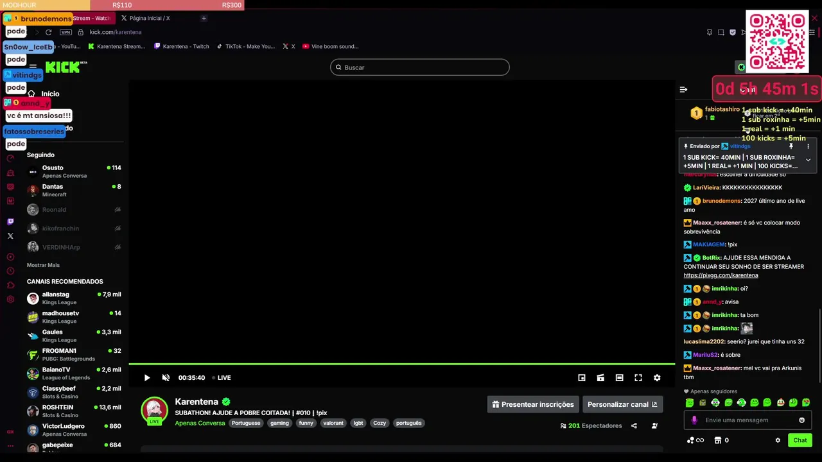Jump to LIVE on the player bar
822x462 pixels.
pos(222,378)
